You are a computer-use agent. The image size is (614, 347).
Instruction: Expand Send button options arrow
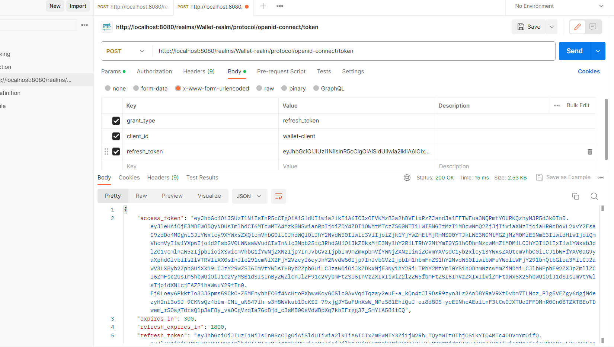point(598,51)
